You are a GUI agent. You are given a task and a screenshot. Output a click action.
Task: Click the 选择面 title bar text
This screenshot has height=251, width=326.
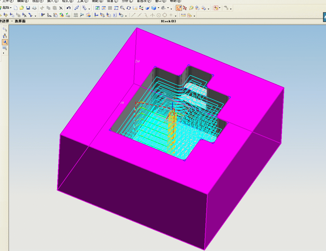point(20,21)
